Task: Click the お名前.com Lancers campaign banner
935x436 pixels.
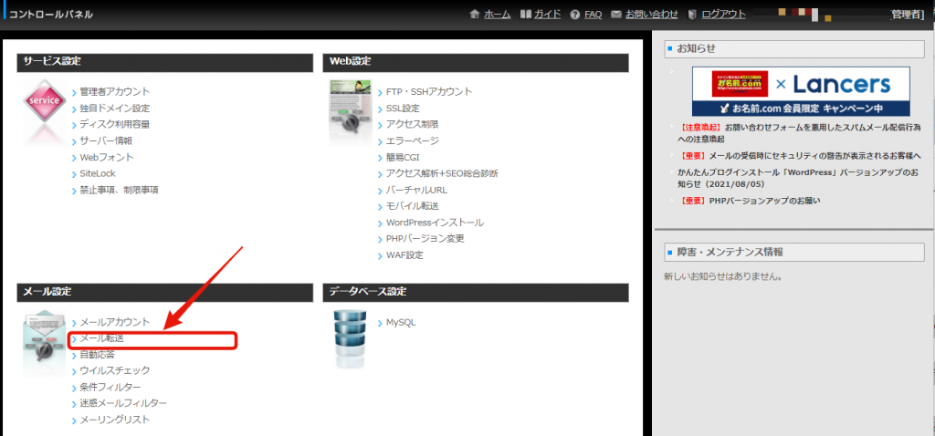Action: (x=801, y=92)
